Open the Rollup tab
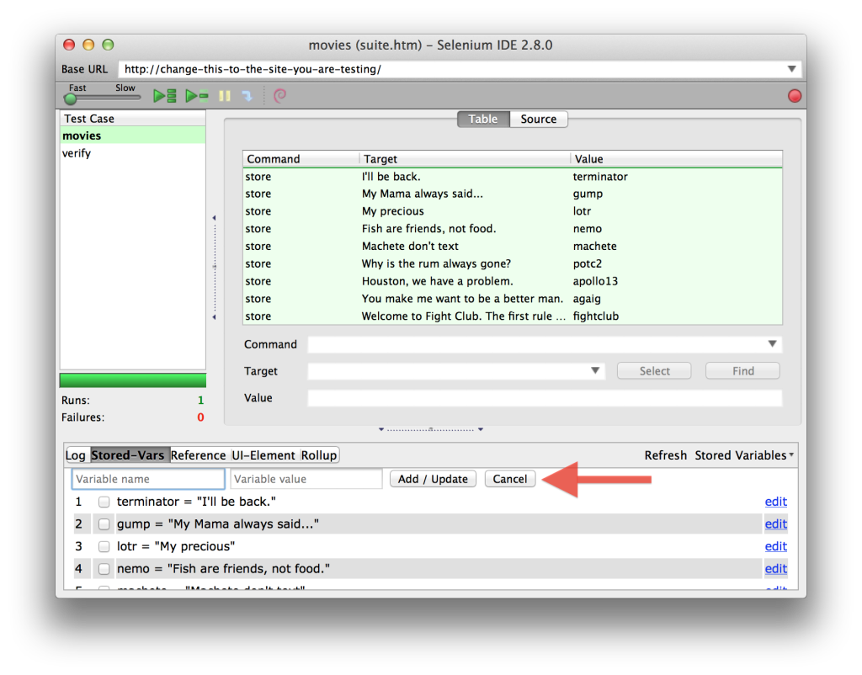Viewport: 862px width, 675px height. (x=319, y=455)
